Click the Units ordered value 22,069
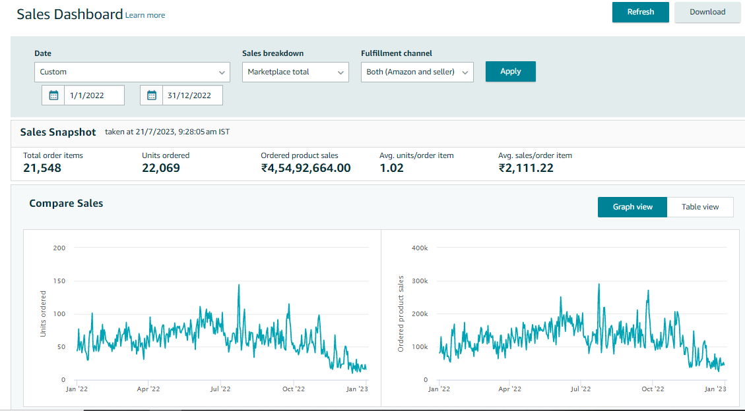The width and height of the screenshot is (745, 411). (160, 168)
